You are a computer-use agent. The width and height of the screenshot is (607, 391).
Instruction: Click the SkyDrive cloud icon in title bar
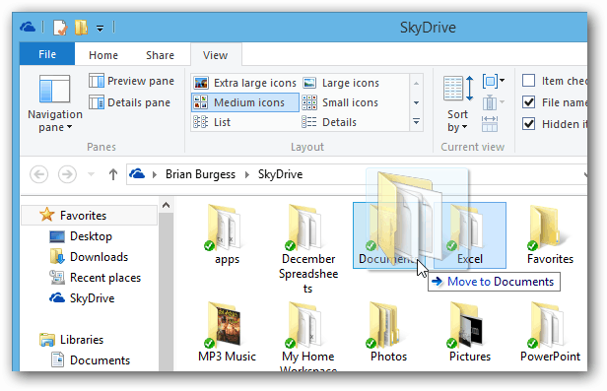click(x=28, y=27)
